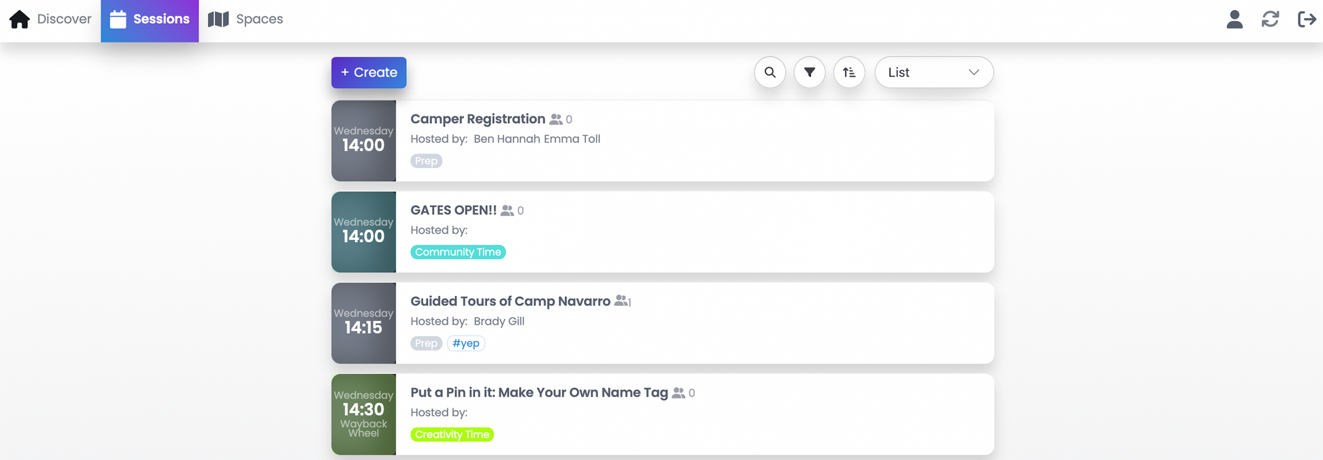Click the attendees icon beside Camper Registration
The image size is (1323, 460).
(556, 119)
